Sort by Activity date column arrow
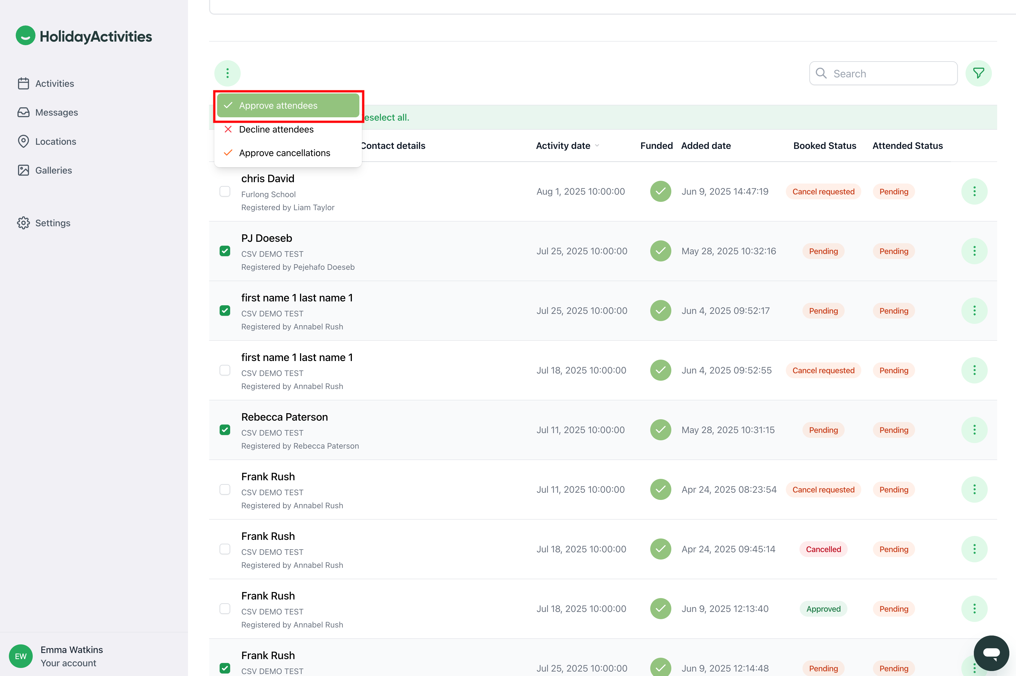 (x=597, y=146)
